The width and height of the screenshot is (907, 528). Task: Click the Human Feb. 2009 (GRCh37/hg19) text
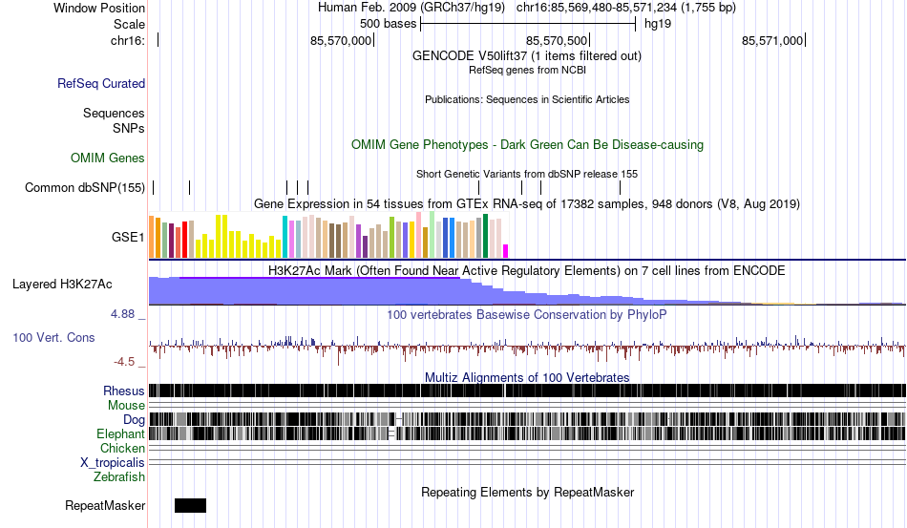click(x=411, y=8)
